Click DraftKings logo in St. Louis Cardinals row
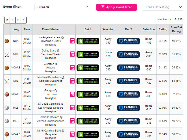Viewport: 187px width, 140px height. [88, 108]
